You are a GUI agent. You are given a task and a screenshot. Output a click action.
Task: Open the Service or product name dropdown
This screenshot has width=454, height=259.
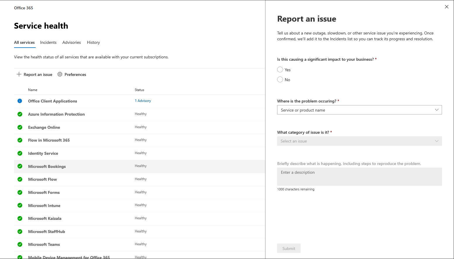click(359, 110)
